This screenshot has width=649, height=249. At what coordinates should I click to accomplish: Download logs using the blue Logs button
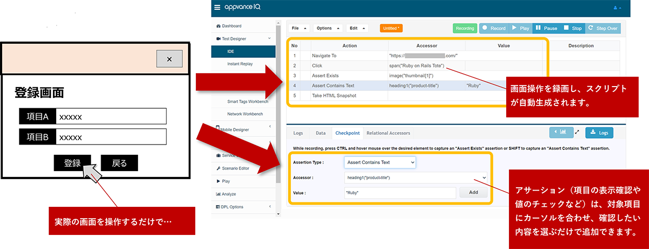[599, 132]
